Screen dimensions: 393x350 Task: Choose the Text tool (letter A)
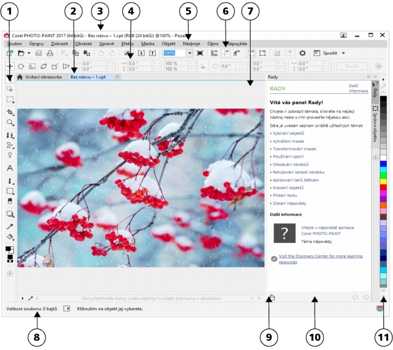click(10, 168)
